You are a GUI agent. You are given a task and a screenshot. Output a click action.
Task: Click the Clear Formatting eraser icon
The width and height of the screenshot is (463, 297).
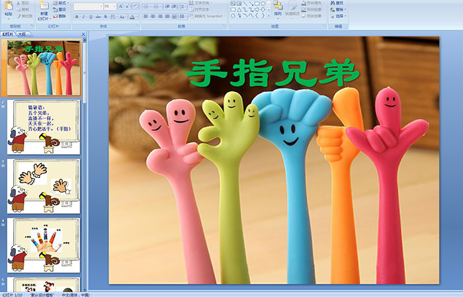(x=136, y=6)
